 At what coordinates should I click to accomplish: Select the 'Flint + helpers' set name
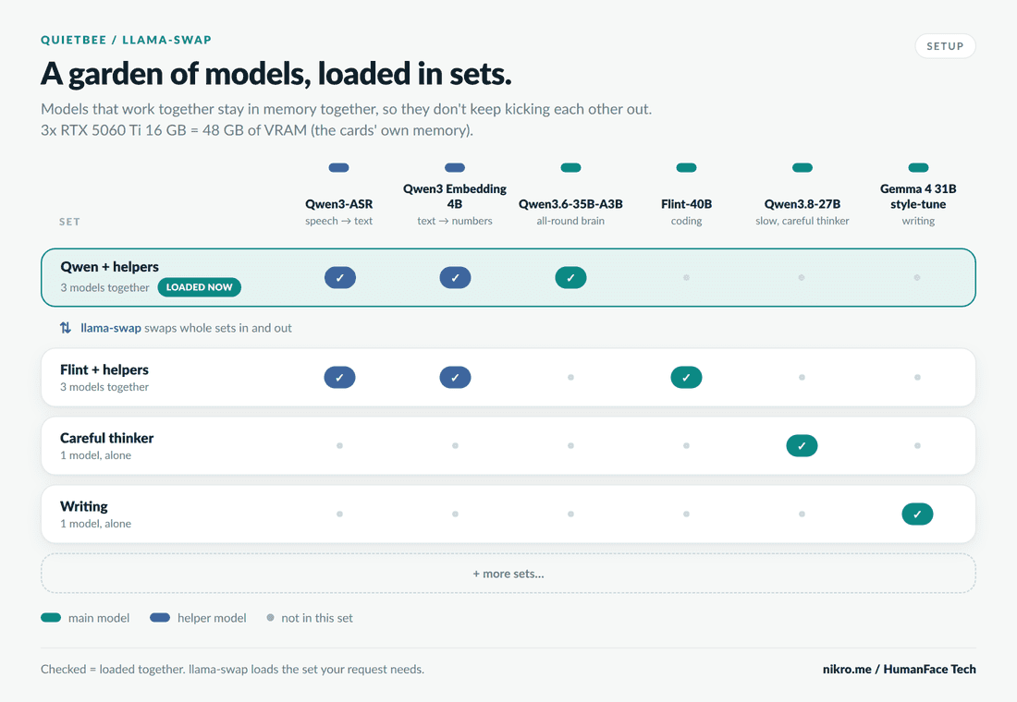pos(104,369)
